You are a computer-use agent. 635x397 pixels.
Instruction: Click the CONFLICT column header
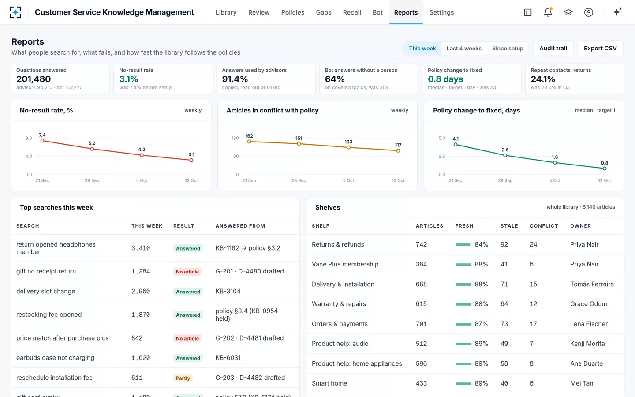coord(544,226)
